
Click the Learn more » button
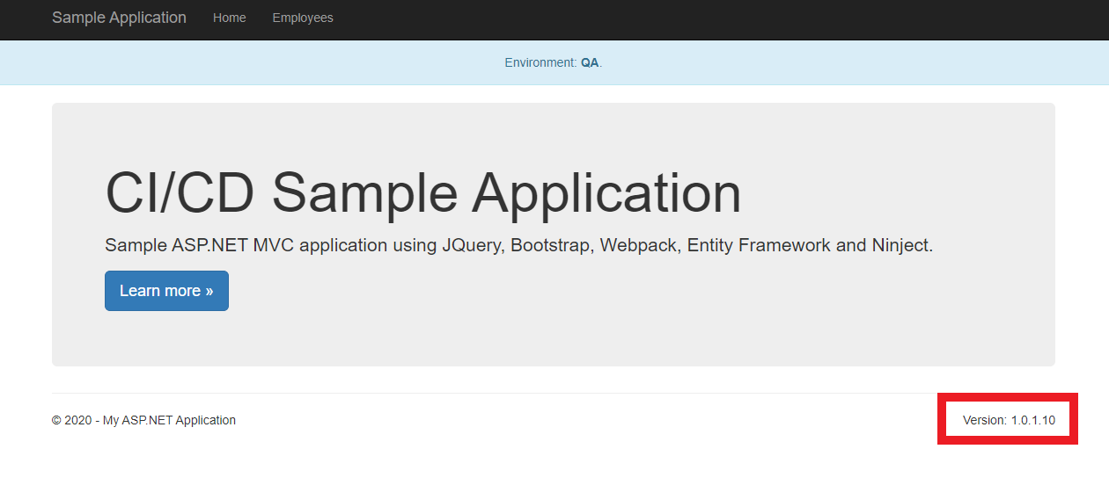point(166,291)
